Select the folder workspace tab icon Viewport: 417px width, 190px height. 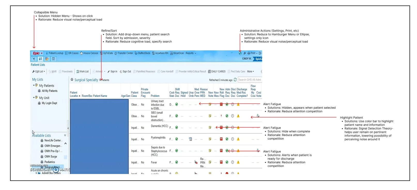pyautogui.click(x=47, y=59)
